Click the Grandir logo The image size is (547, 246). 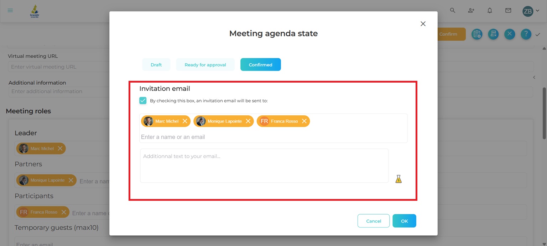35,11
